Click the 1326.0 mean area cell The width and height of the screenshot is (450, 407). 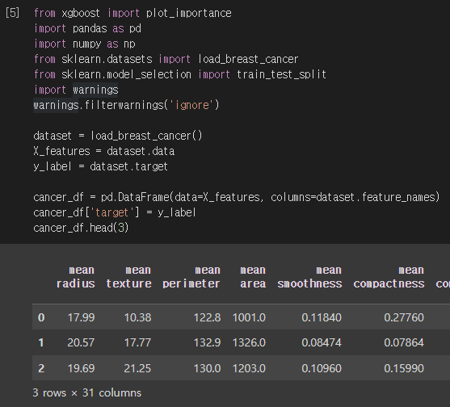[x=249, y=342]
